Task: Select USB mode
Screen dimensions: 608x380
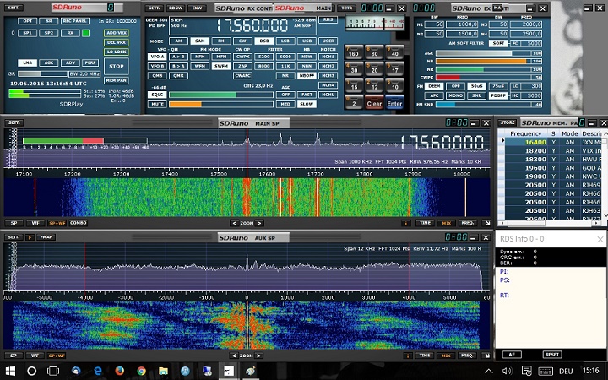Action: click(307, 41)
